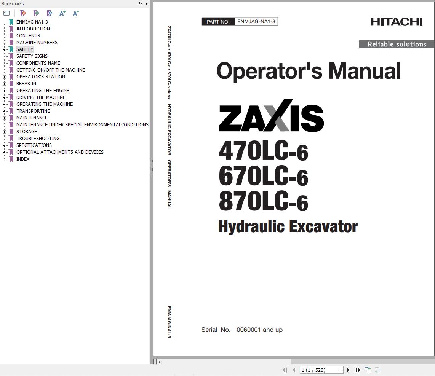Click the 'Hydraulic Excavator' heading on page
The image size is (435, 376).
(288, 227)
